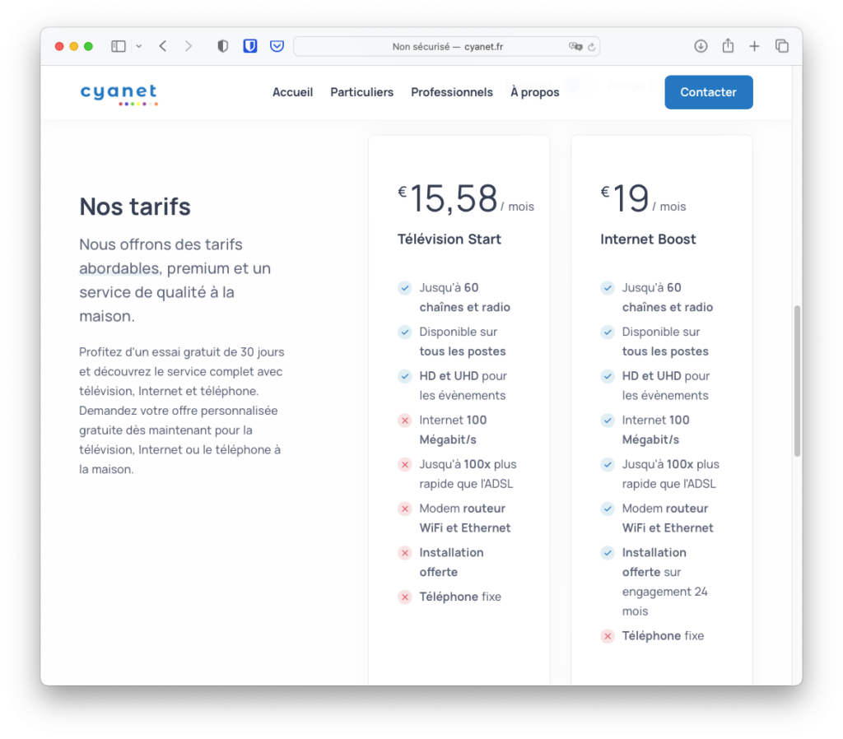Screen dimensions: 843x739
Task: Click the Pocket extension icon
Action: pos(277,47)
